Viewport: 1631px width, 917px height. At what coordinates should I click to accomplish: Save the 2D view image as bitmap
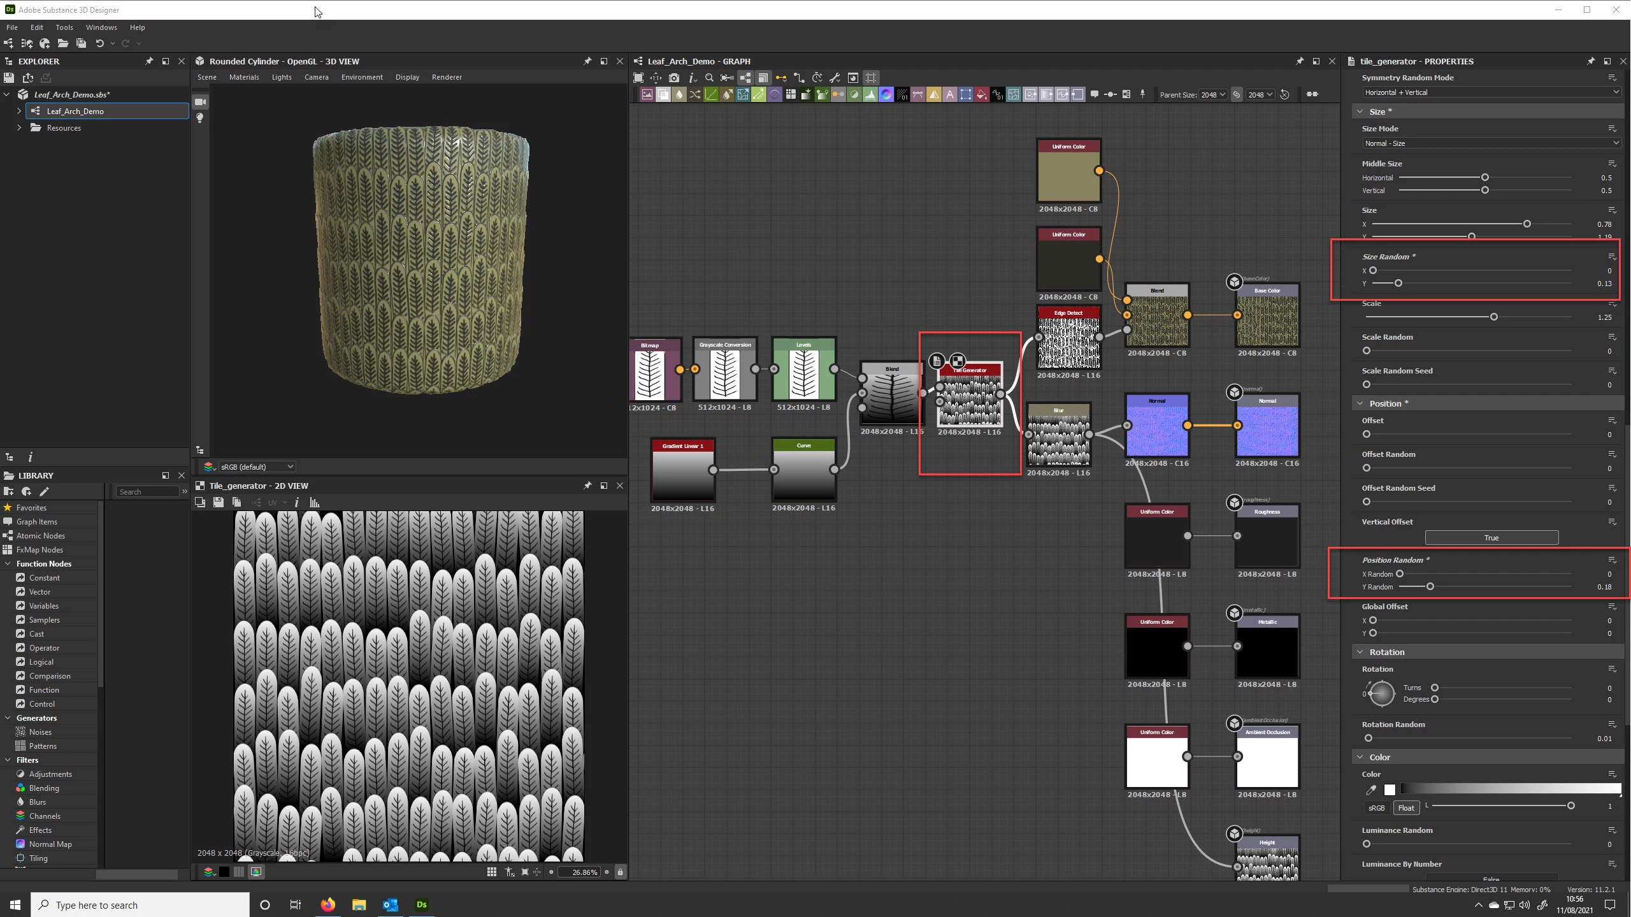tap(219, 502)
